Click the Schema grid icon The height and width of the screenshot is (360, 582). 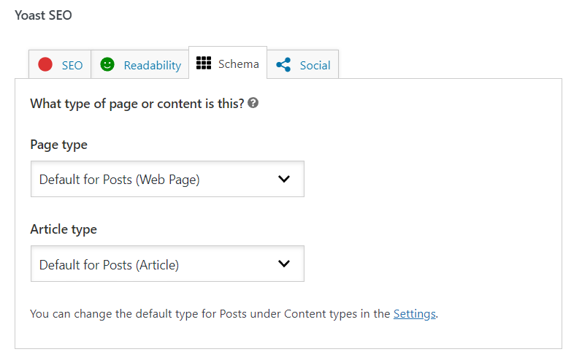(204, 63)
